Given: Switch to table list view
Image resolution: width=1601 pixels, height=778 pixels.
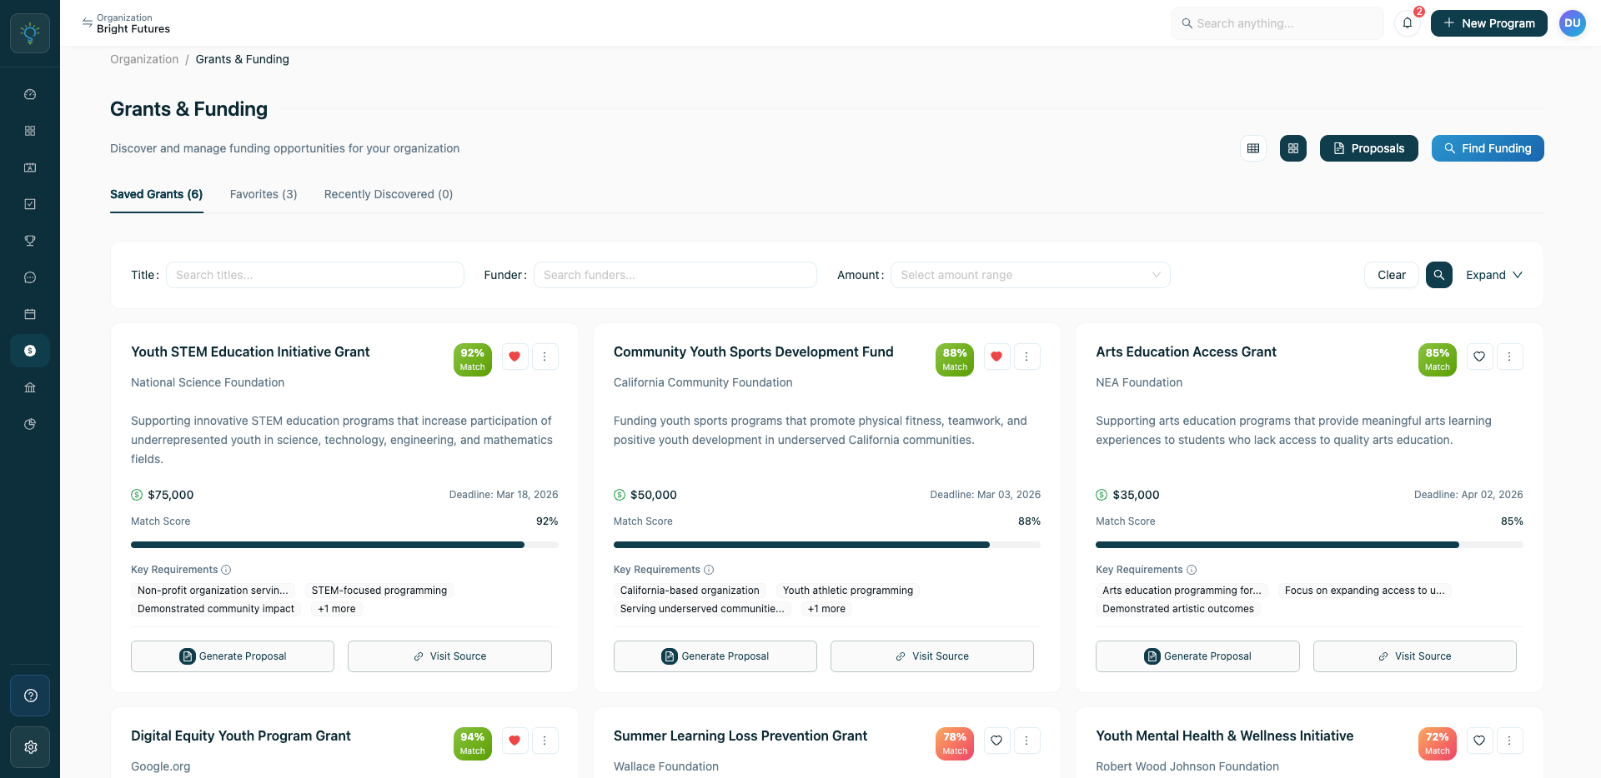Looking at the screenshot, I should (x=1253, y=148).
